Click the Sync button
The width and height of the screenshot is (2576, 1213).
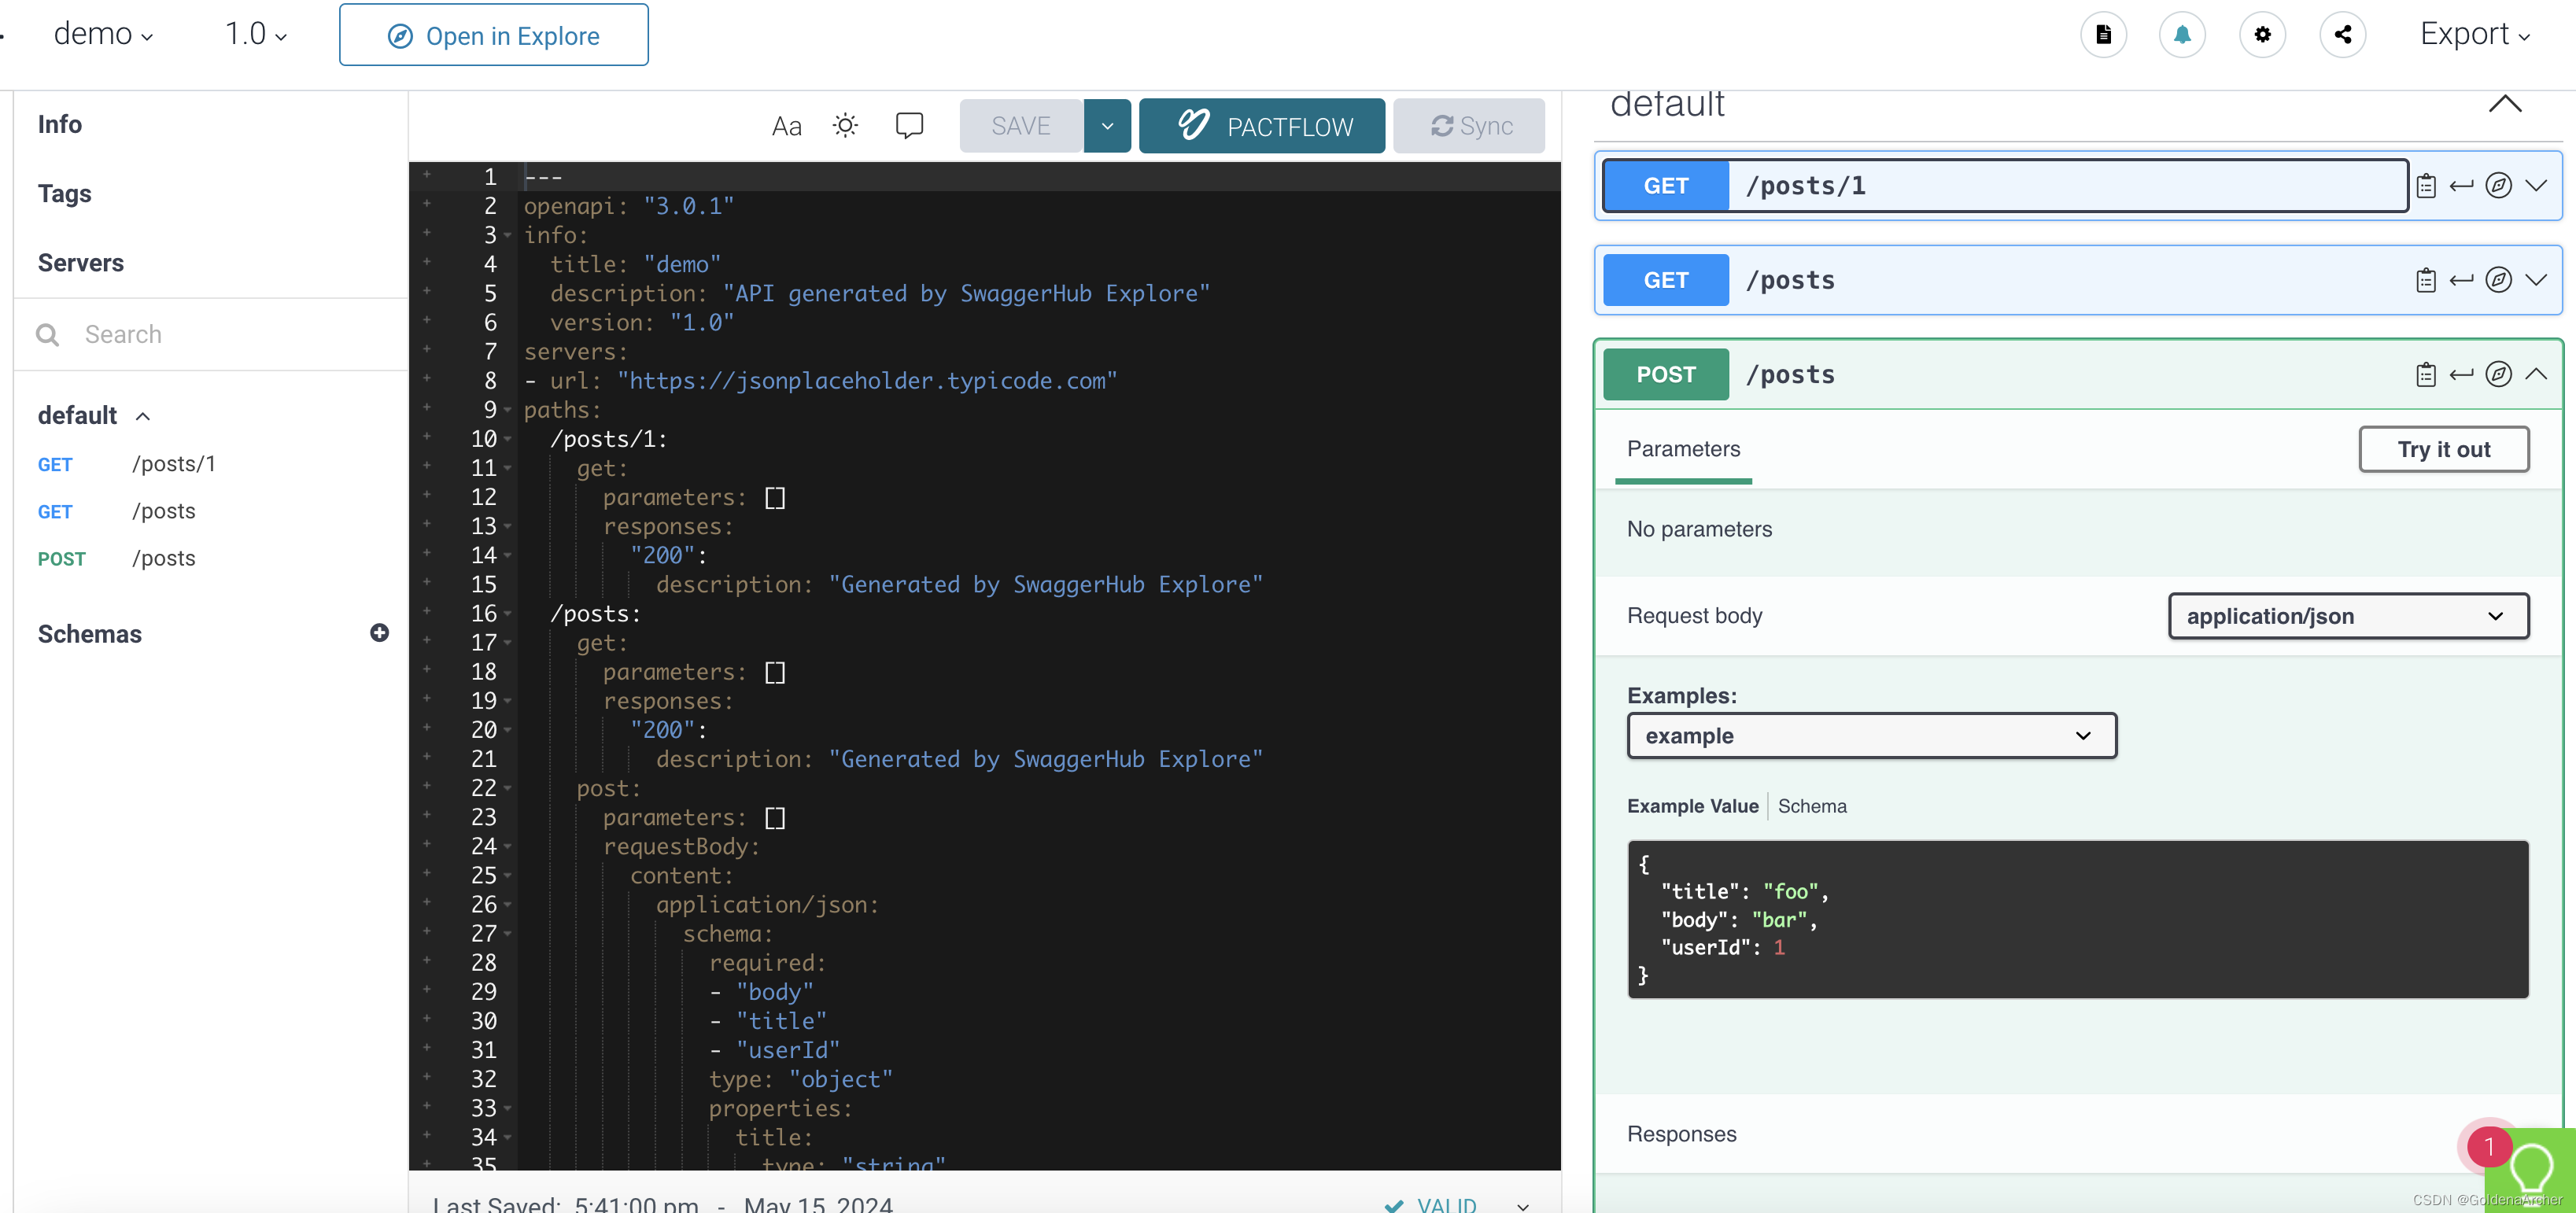coord(1469,126)
